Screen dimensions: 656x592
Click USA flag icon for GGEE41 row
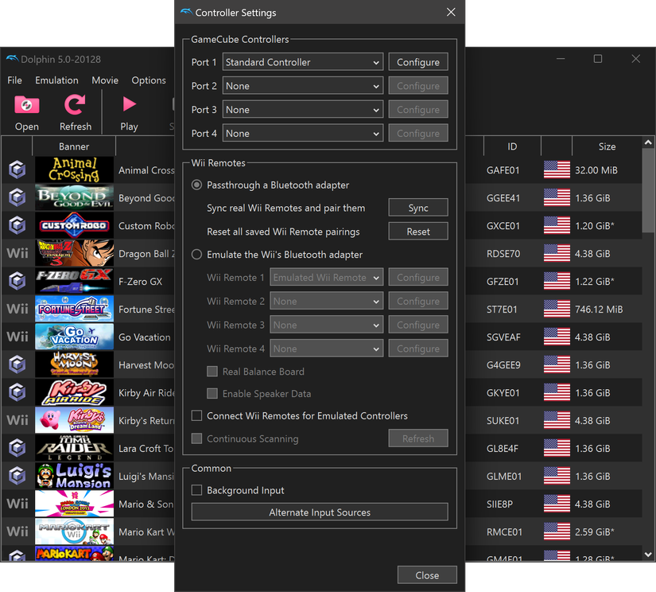click(x=557, y=197)
